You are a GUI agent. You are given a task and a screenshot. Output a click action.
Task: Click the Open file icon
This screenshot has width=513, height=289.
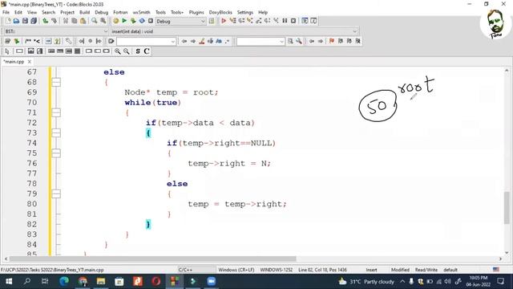(x=16, y=21)
